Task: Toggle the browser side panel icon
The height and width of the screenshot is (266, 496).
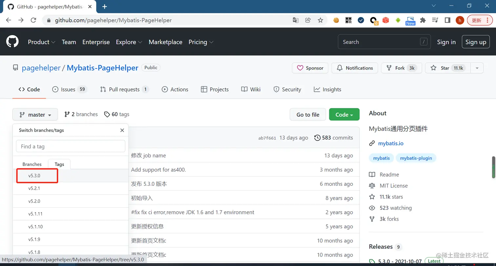Action: coord(447,20)
